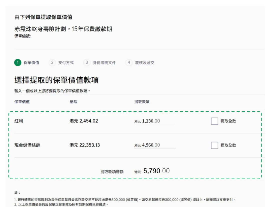Click the 紅利 balance 港元 2,454.02

point(84,121)
